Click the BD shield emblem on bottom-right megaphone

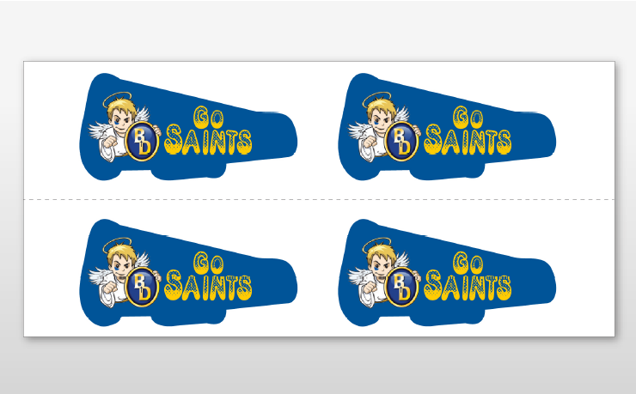pyautogui.click(x=401, y=288)
